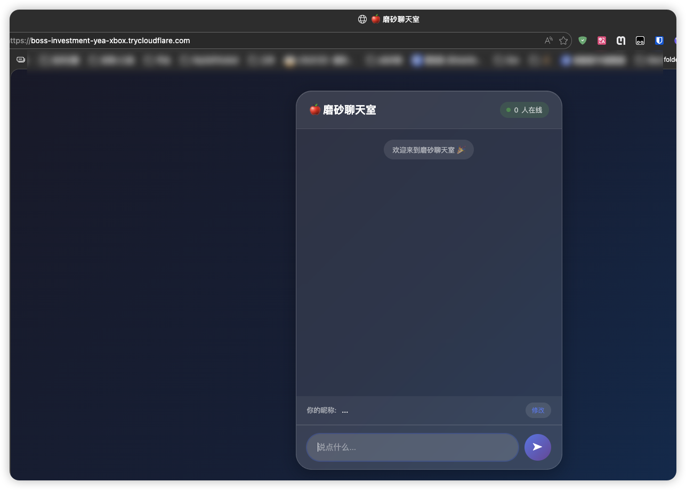686x490 pixels.
Task: Click the leftmost icon on bookmarks bar
Action: pyautogui.click(x=21, y=60)
